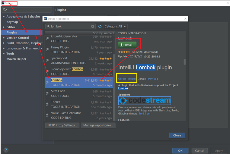Click IntelliJ icon in Browse Repositories title
This screenshot has height=154, width=230.
tap(45, 19)
